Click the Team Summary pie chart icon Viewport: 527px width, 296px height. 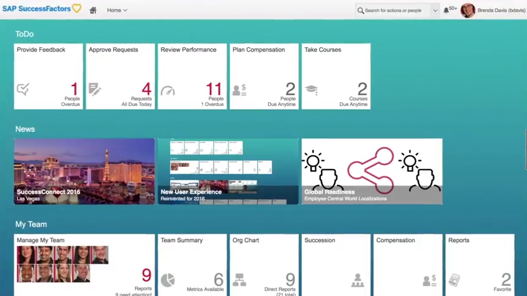tap(168, 280)
